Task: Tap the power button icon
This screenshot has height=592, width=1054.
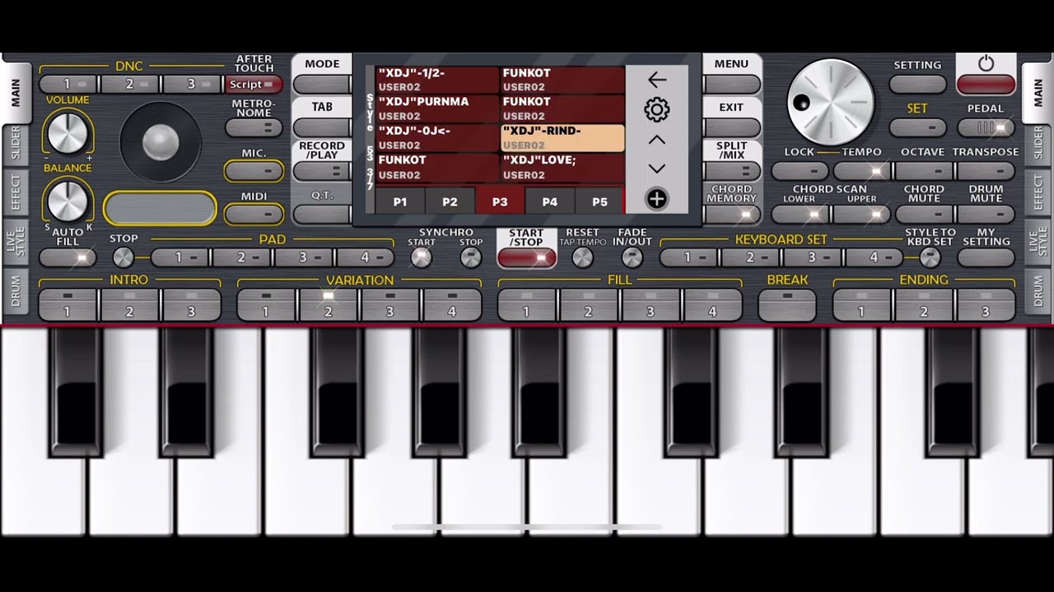Action: (986, 63)
